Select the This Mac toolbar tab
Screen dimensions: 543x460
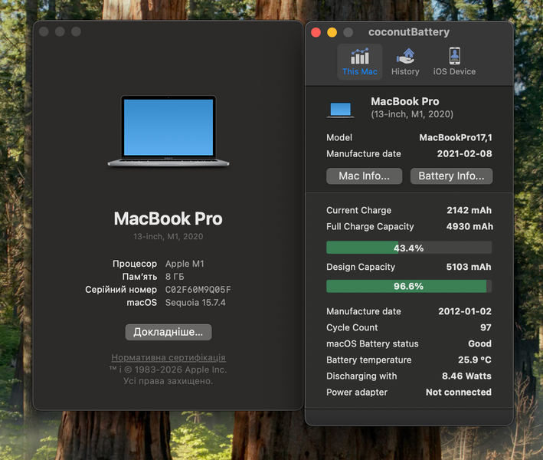360,62
